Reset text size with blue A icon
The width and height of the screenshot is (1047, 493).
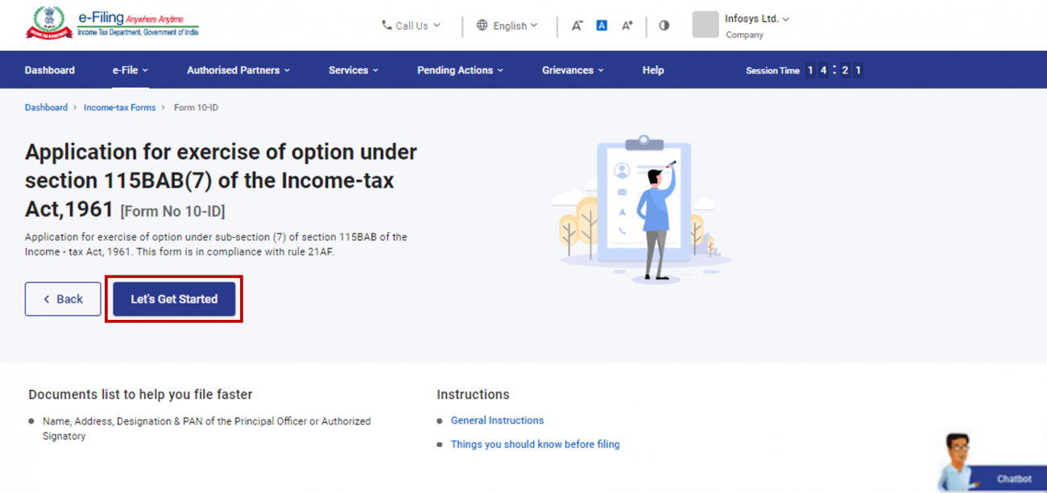[x=601, y=25]
